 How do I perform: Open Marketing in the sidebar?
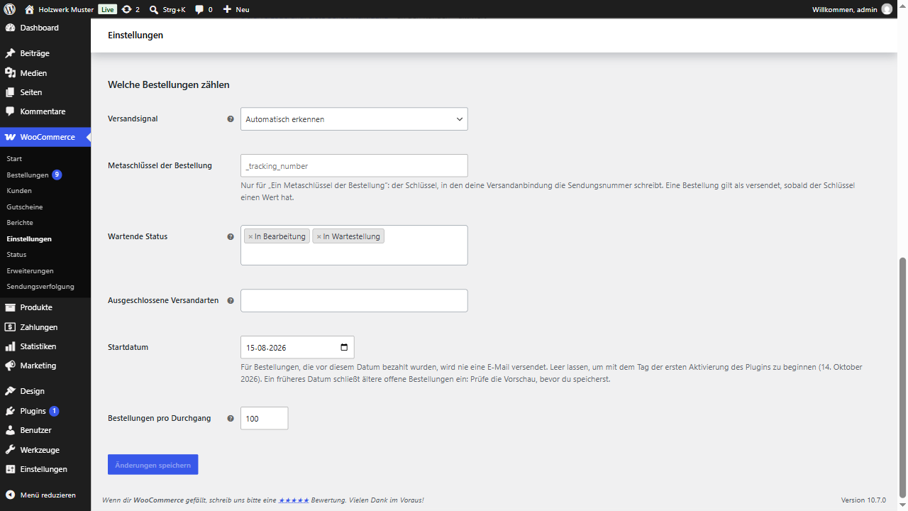point(45,366)
